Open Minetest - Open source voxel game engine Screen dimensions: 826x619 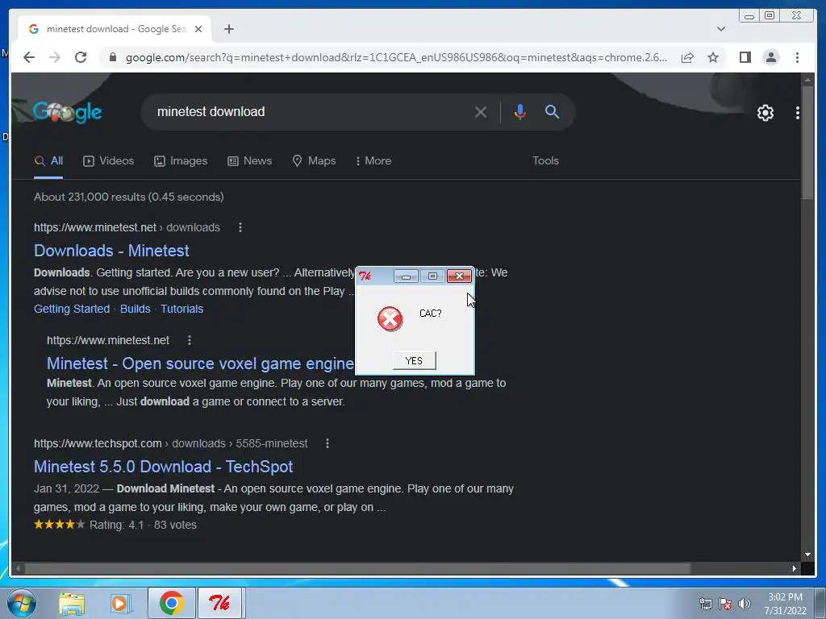200,364
